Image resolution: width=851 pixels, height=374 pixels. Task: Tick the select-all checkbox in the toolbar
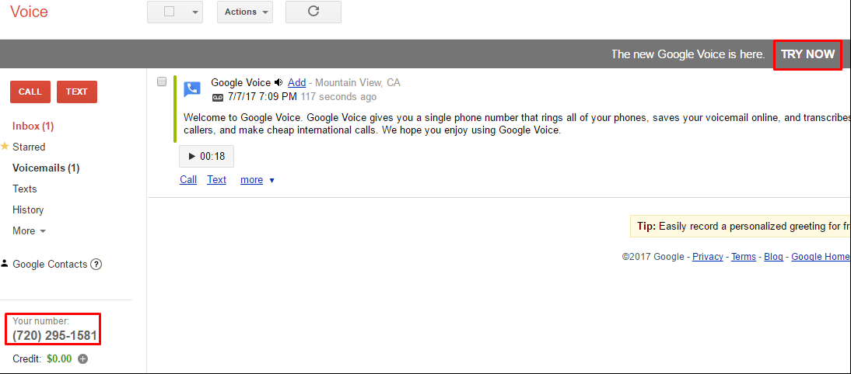pyautogui.click(x=170, y=12)
